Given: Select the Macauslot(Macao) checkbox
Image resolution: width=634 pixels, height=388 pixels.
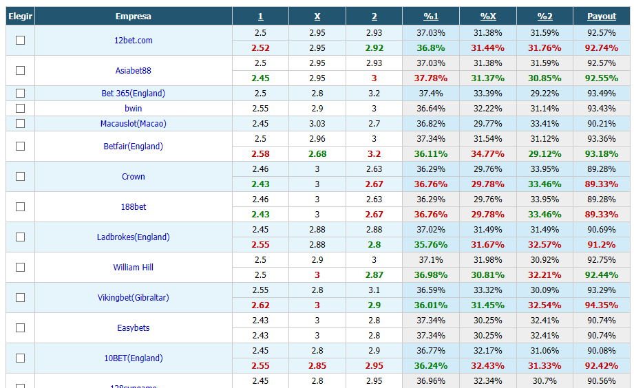Looking at the screenshot, I should 20,123.
